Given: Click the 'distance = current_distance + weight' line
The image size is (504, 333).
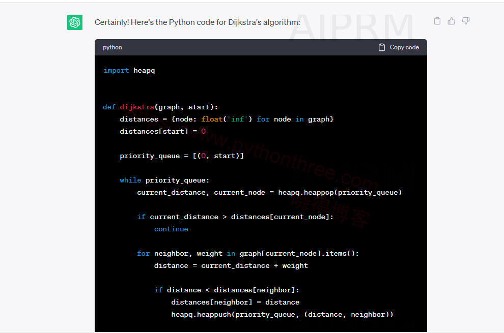Looking at the screenshot, I should tap(231, 265).
